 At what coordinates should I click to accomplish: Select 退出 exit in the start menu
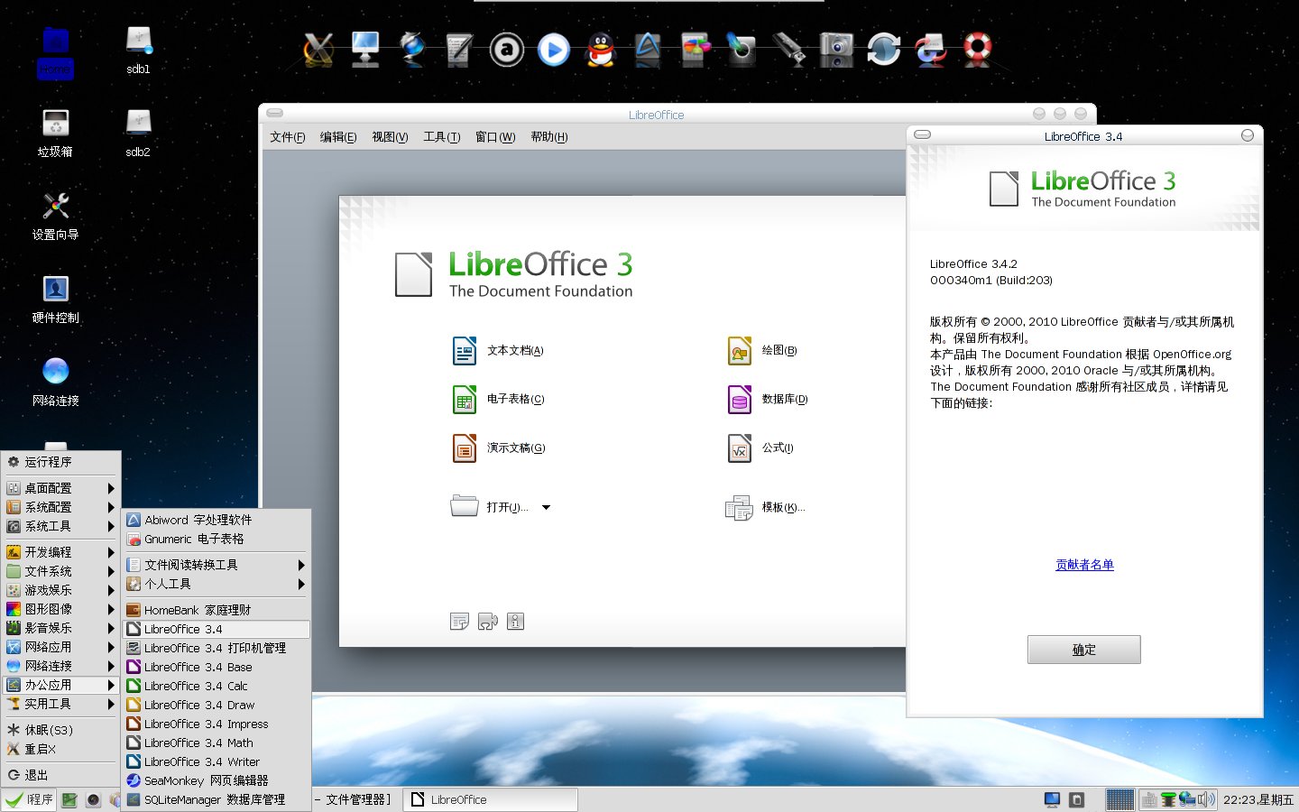[x=61, y=775]
